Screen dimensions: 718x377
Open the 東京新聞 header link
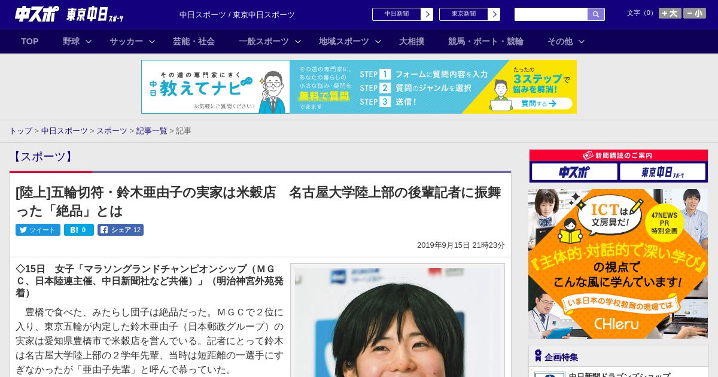pos(464,14)
